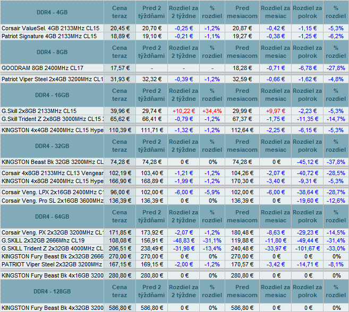Click the -8,1% half-year percentage
This screenshot has height=312, width=349.
pyautogui.click(x=336, y=264)
